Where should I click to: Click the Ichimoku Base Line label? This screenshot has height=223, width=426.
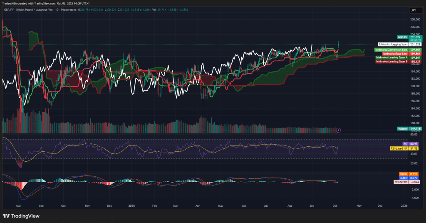(x=395, y=53)
